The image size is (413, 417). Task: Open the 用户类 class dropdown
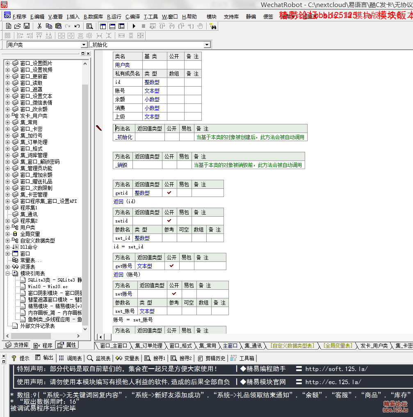(84, 45)
